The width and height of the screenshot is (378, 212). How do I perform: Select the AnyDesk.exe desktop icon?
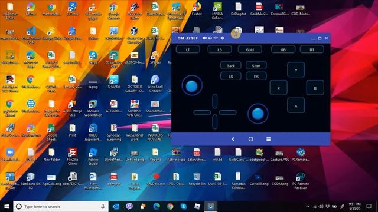(x=155, y=179)
